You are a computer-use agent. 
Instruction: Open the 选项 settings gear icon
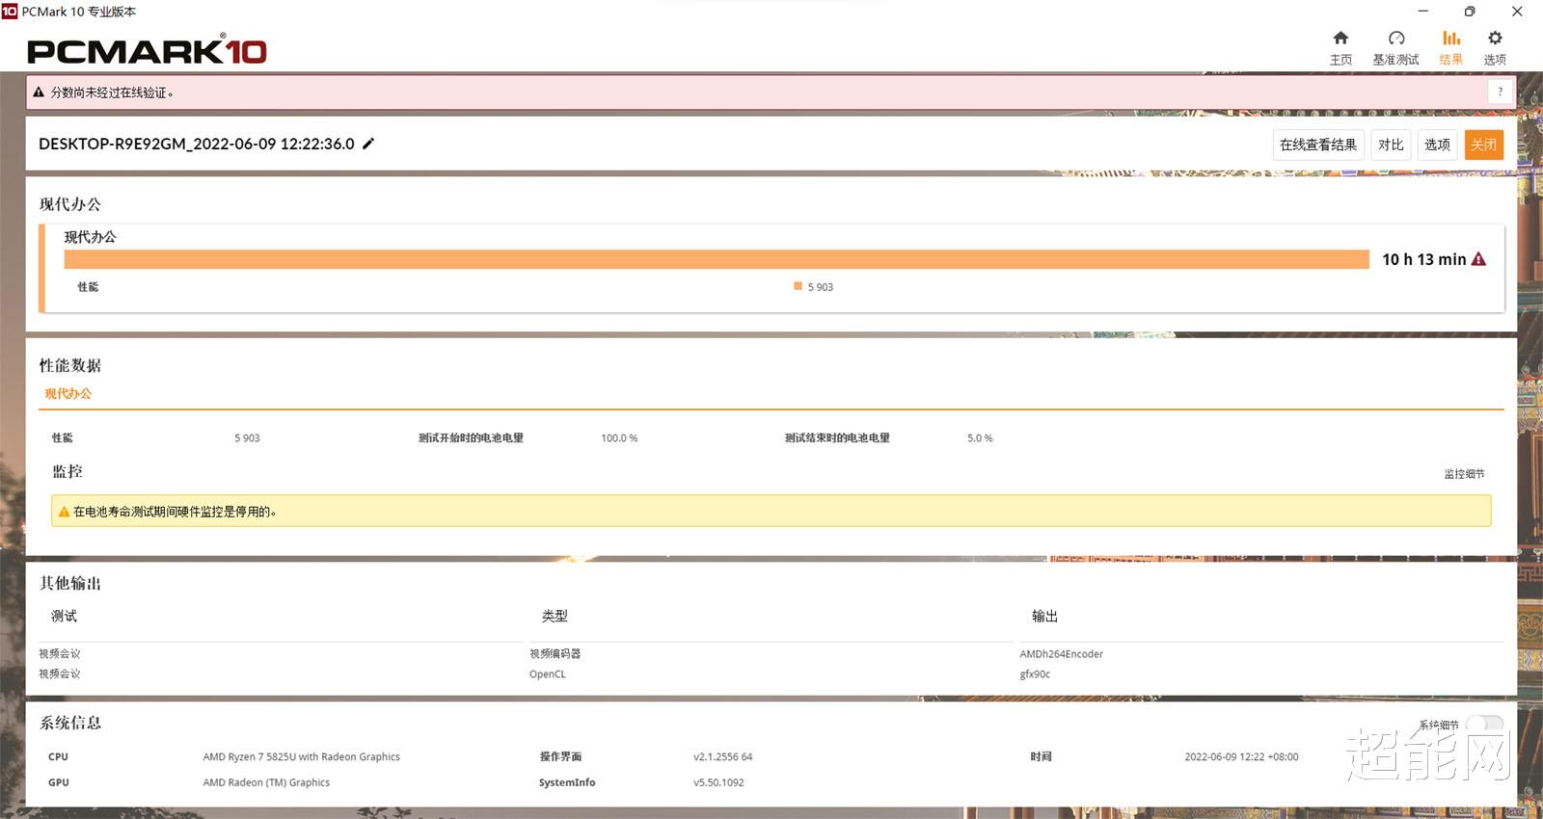tap(1495, 39)
